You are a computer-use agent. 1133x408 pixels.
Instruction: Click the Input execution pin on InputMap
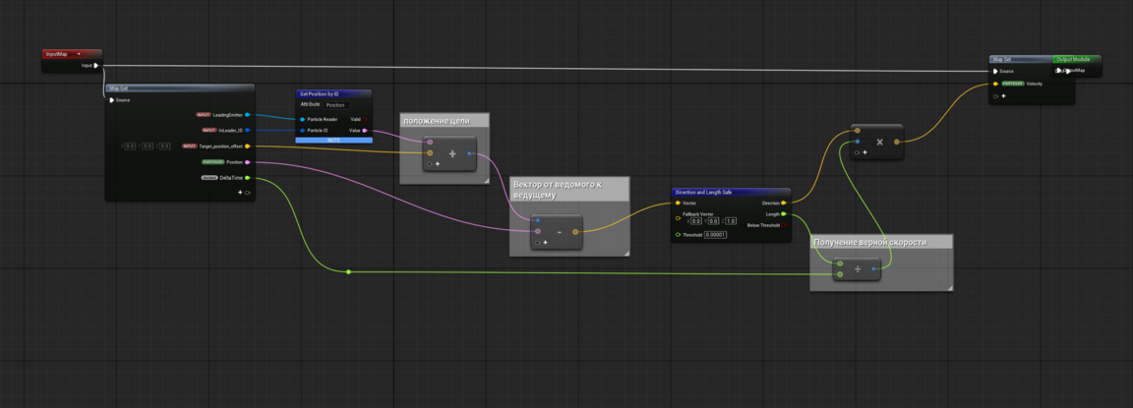pyautogui.click(x=95, y=66)
